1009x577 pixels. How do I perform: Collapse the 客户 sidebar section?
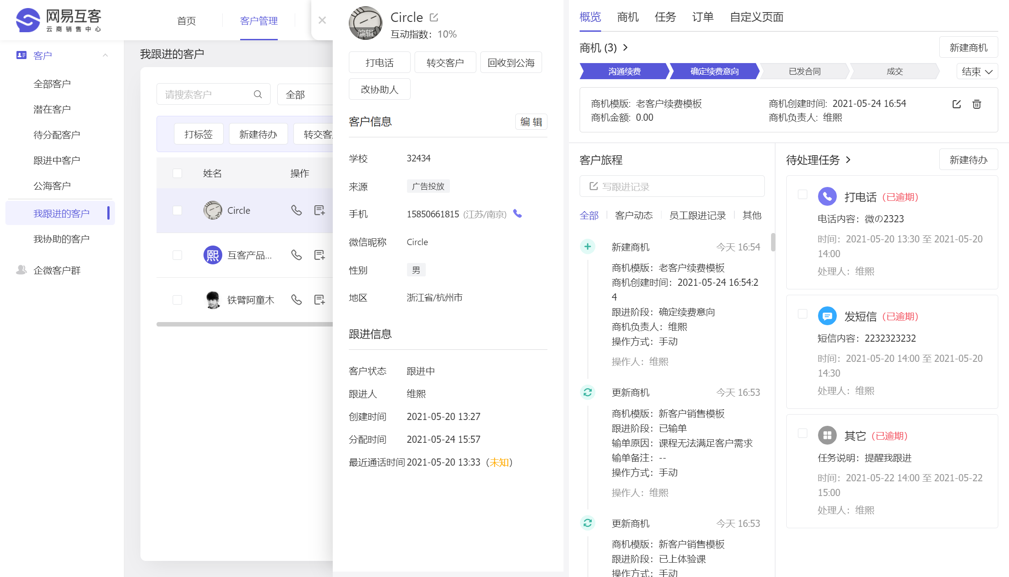[105, 55]
